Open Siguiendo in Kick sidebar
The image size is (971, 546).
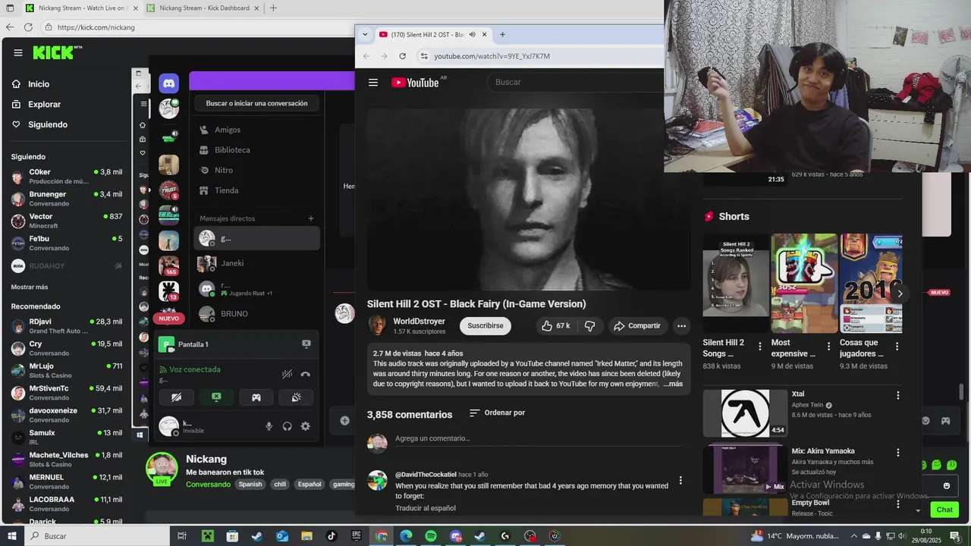pos(48,124)
